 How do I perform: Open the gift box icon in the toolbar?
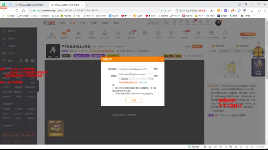[145, 33]
